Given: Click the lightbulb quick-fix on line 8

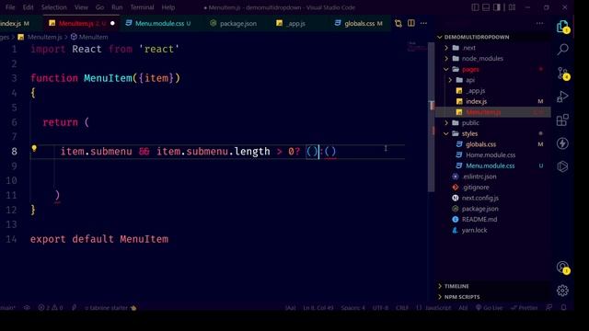Looking at the screenshot, I should (x=34, y=148).
